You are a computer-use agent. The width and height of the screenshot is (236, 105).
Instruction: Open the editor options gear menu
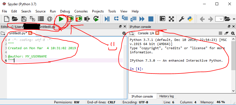(124, 33)
